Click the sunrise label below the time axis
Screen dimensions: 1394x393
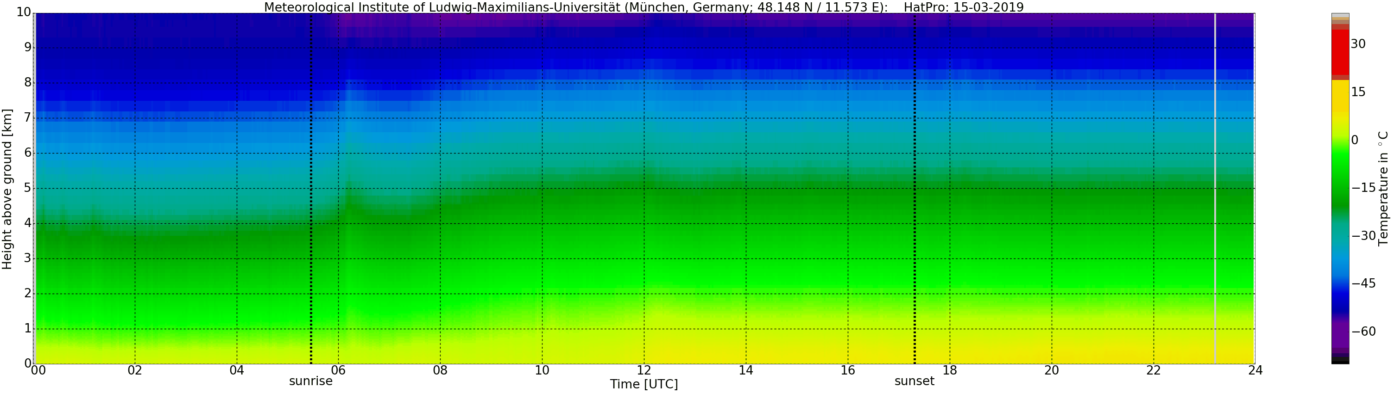click(x=310, y=381)
